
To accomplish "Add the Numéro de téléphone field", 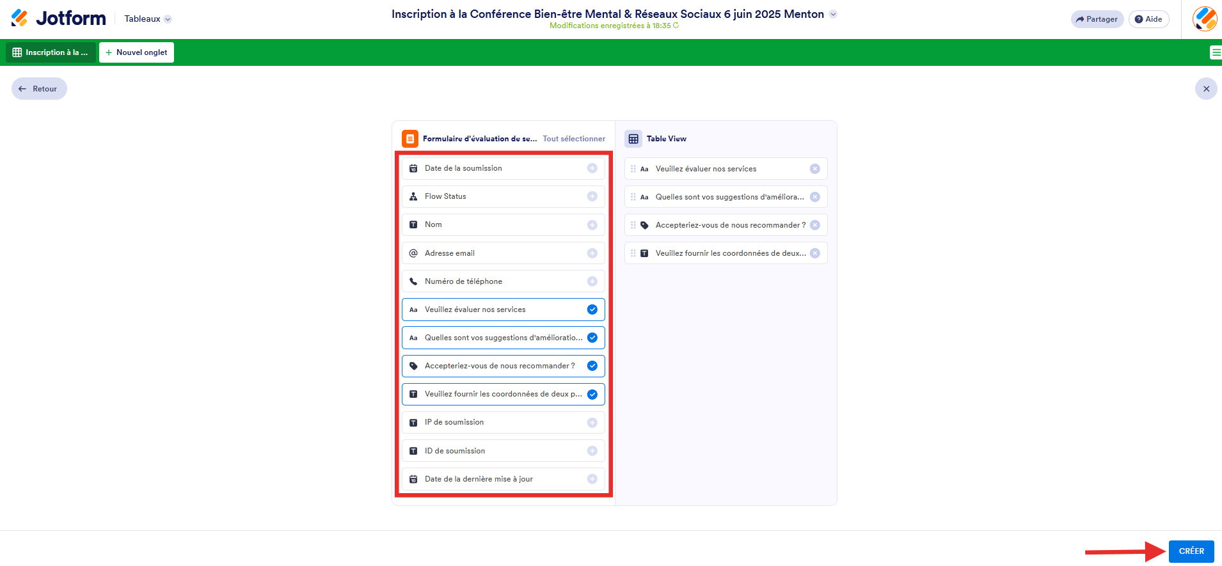I will pyautogui.click(x=592, y=281).
